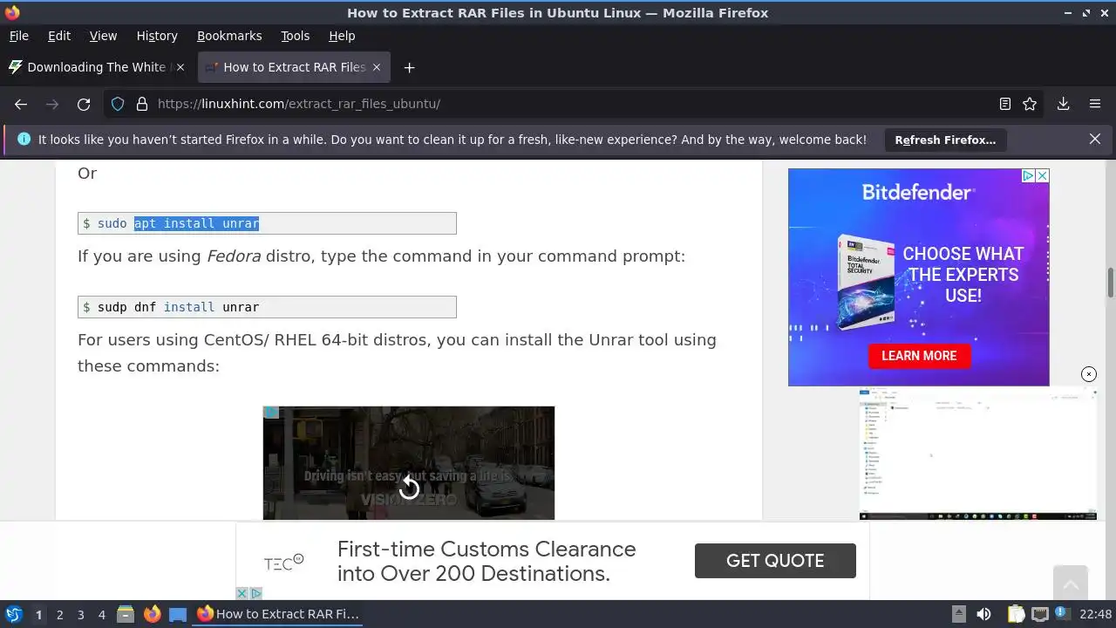Open the Help menu
Screen dimensions: 1116x628
342,36
